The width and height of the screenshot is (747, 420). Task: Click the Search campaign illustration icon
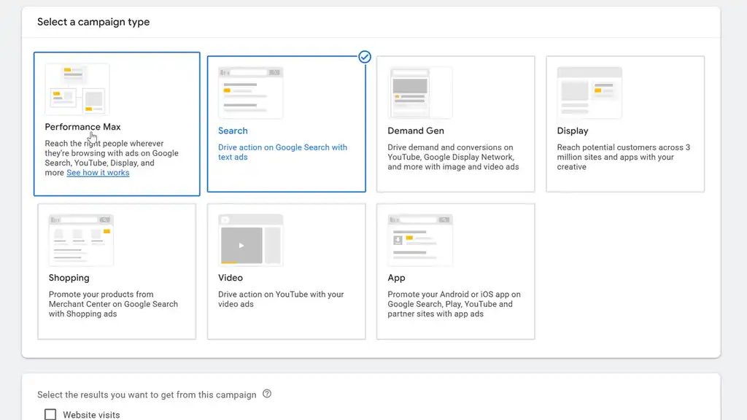[251, 93]
